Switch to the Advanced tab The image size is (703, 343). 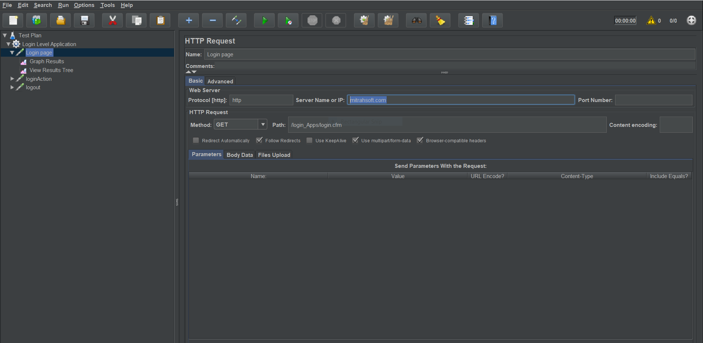pyautogui.click(x=220, y=81)
